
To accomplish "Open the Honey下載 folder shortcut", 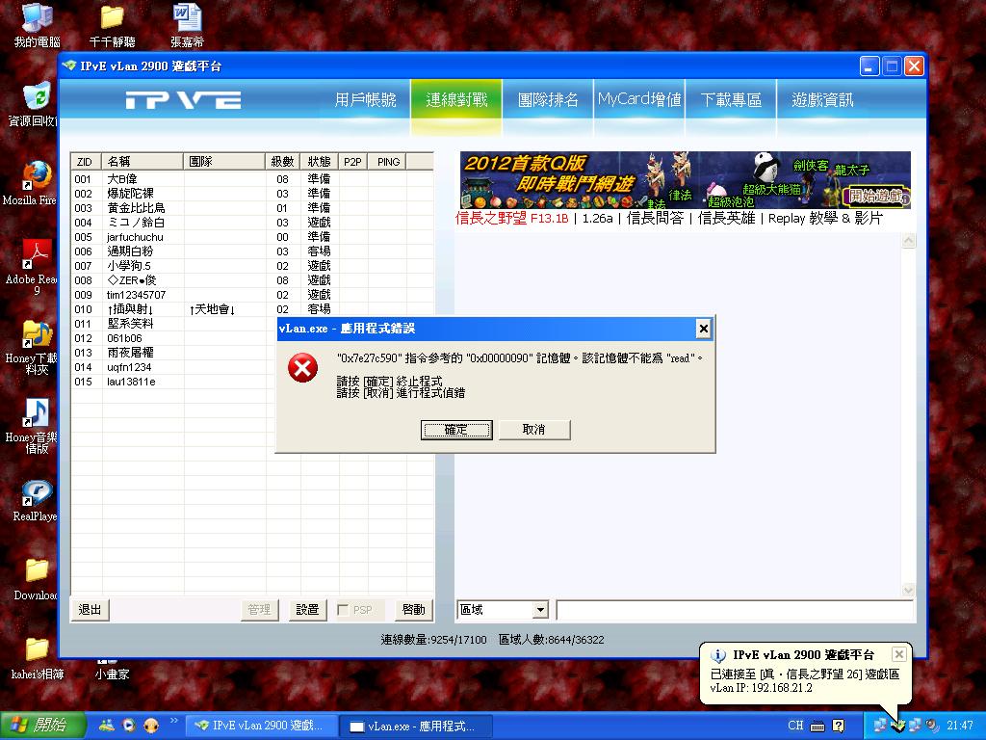I will tap(37, 346).
